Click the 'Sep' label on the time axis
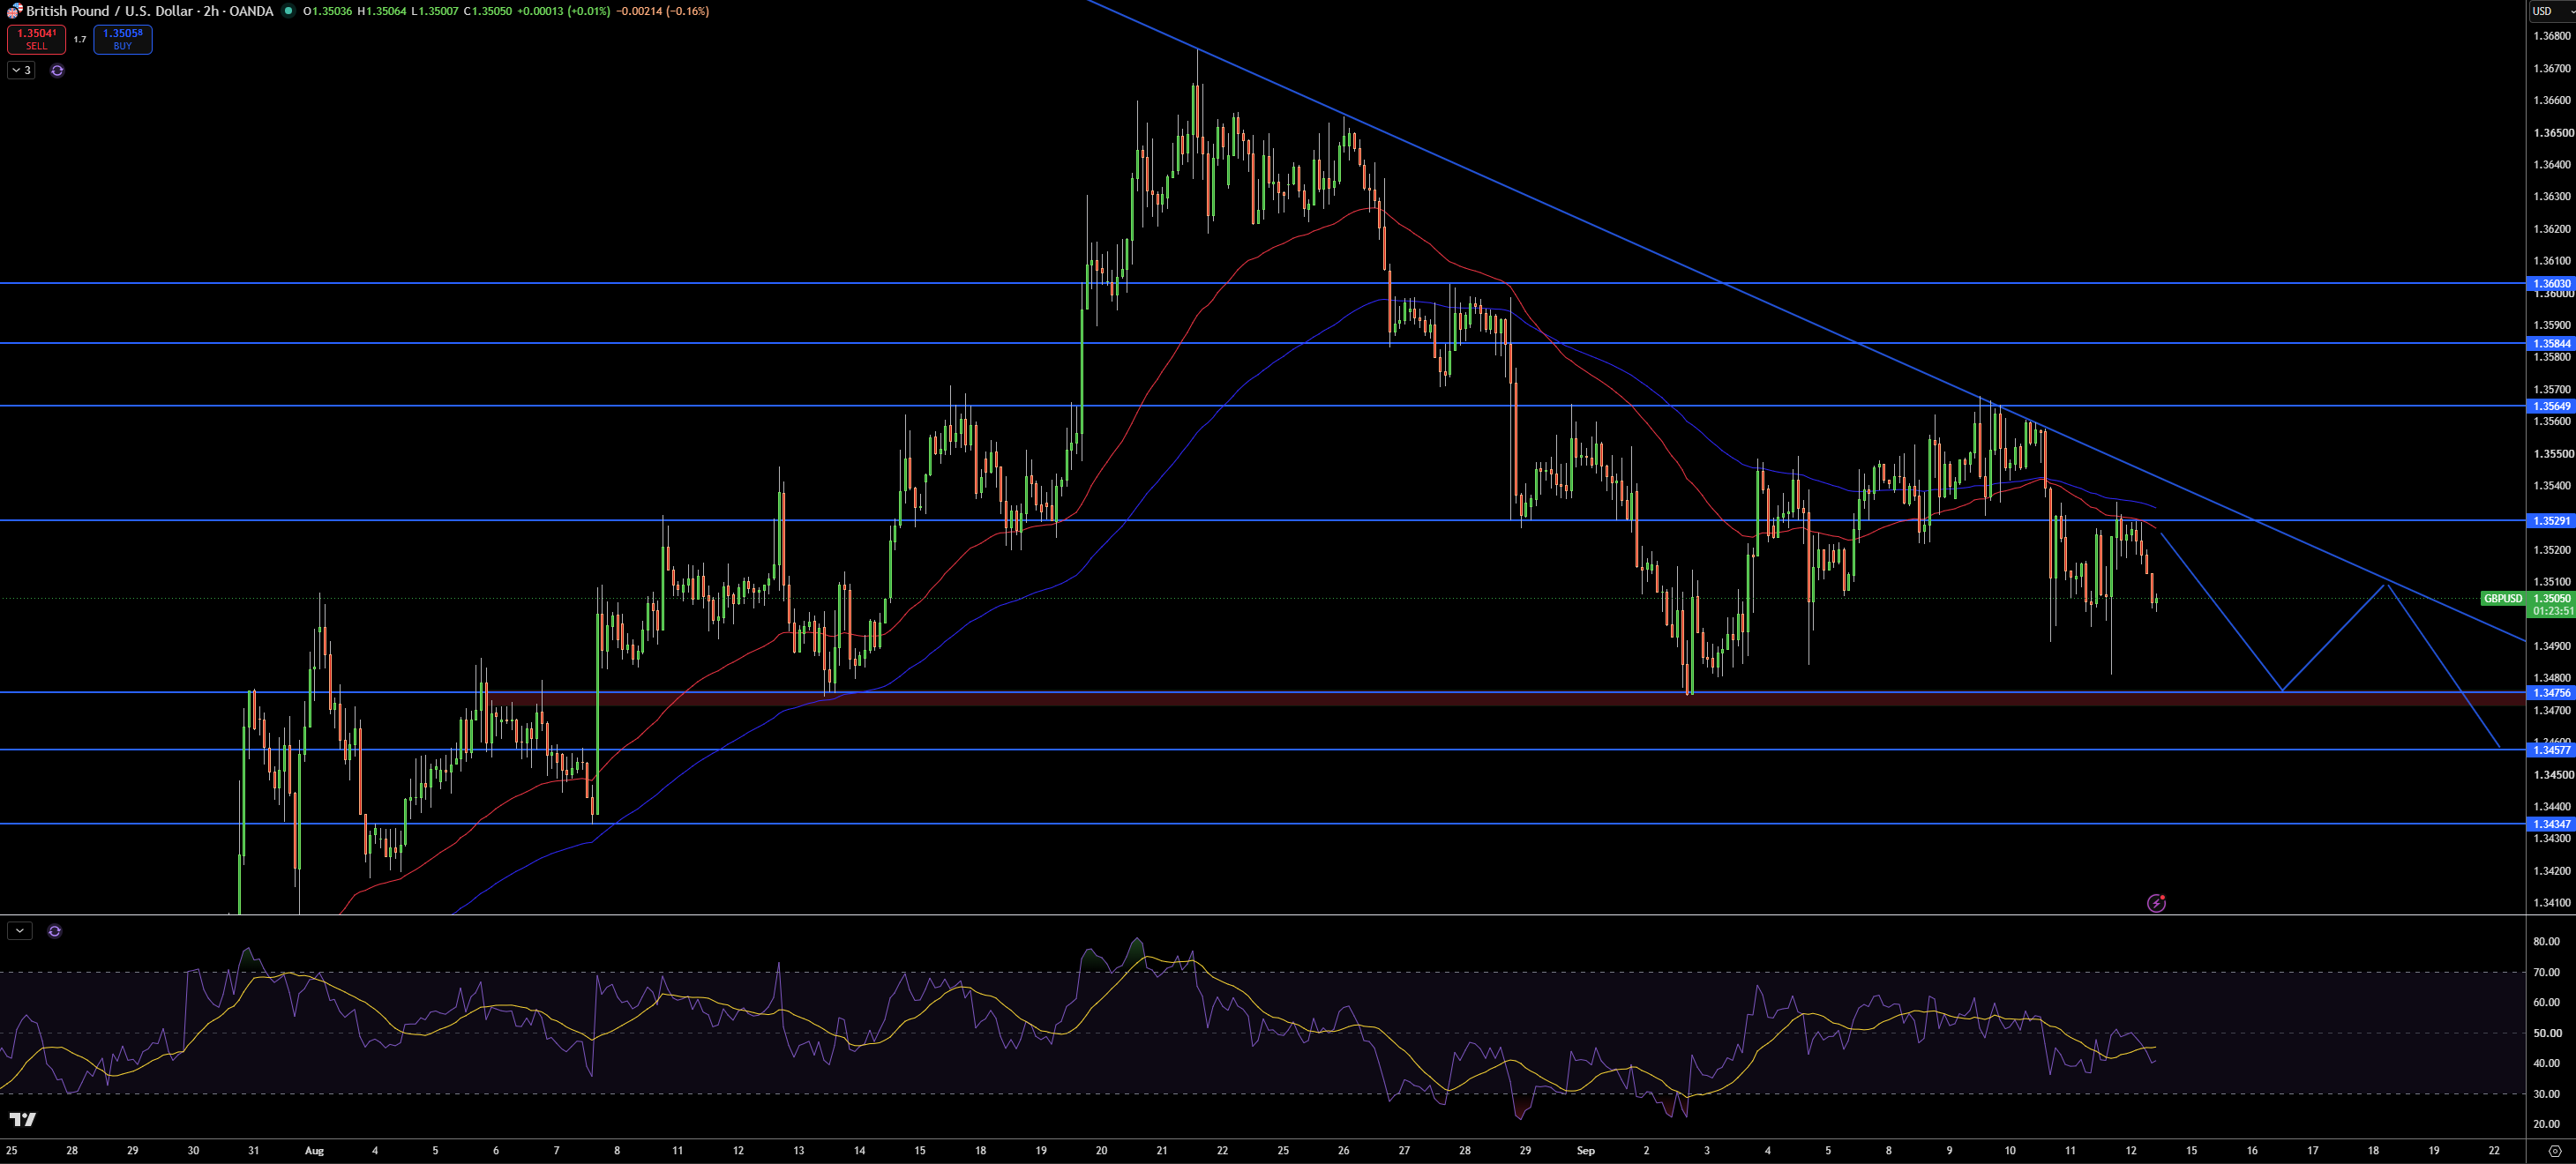The width and height of the screenshot is (2576, 1164). (x=1585, y=1151)
